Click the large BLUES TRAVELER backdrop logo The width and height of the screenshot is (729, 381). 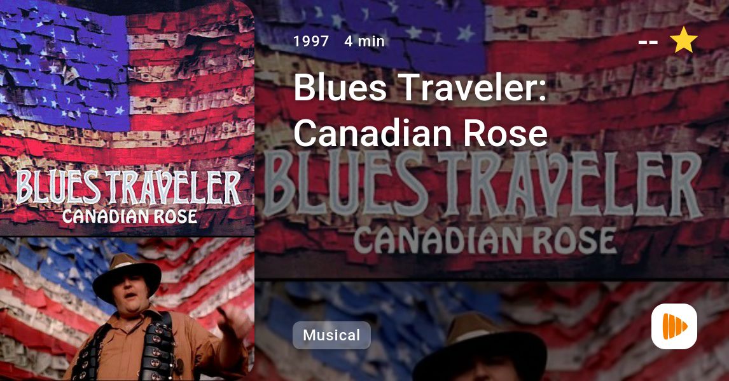click(483, 184)
